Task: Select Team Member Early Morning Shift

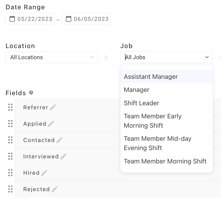Action: (153, 121)
